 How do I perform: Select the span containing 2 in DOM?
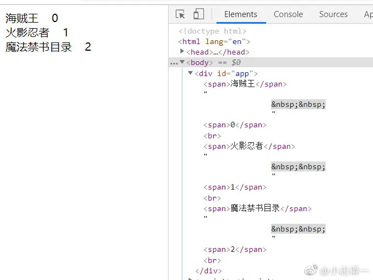(x=235, y=250)
